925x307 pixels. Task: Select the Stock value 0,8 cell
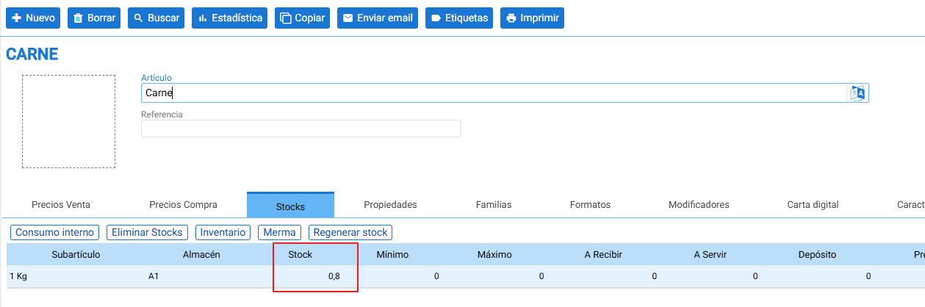(x=315, y=276)
